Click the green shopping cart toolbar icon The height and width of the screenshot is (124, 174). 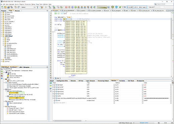[120, 7]
